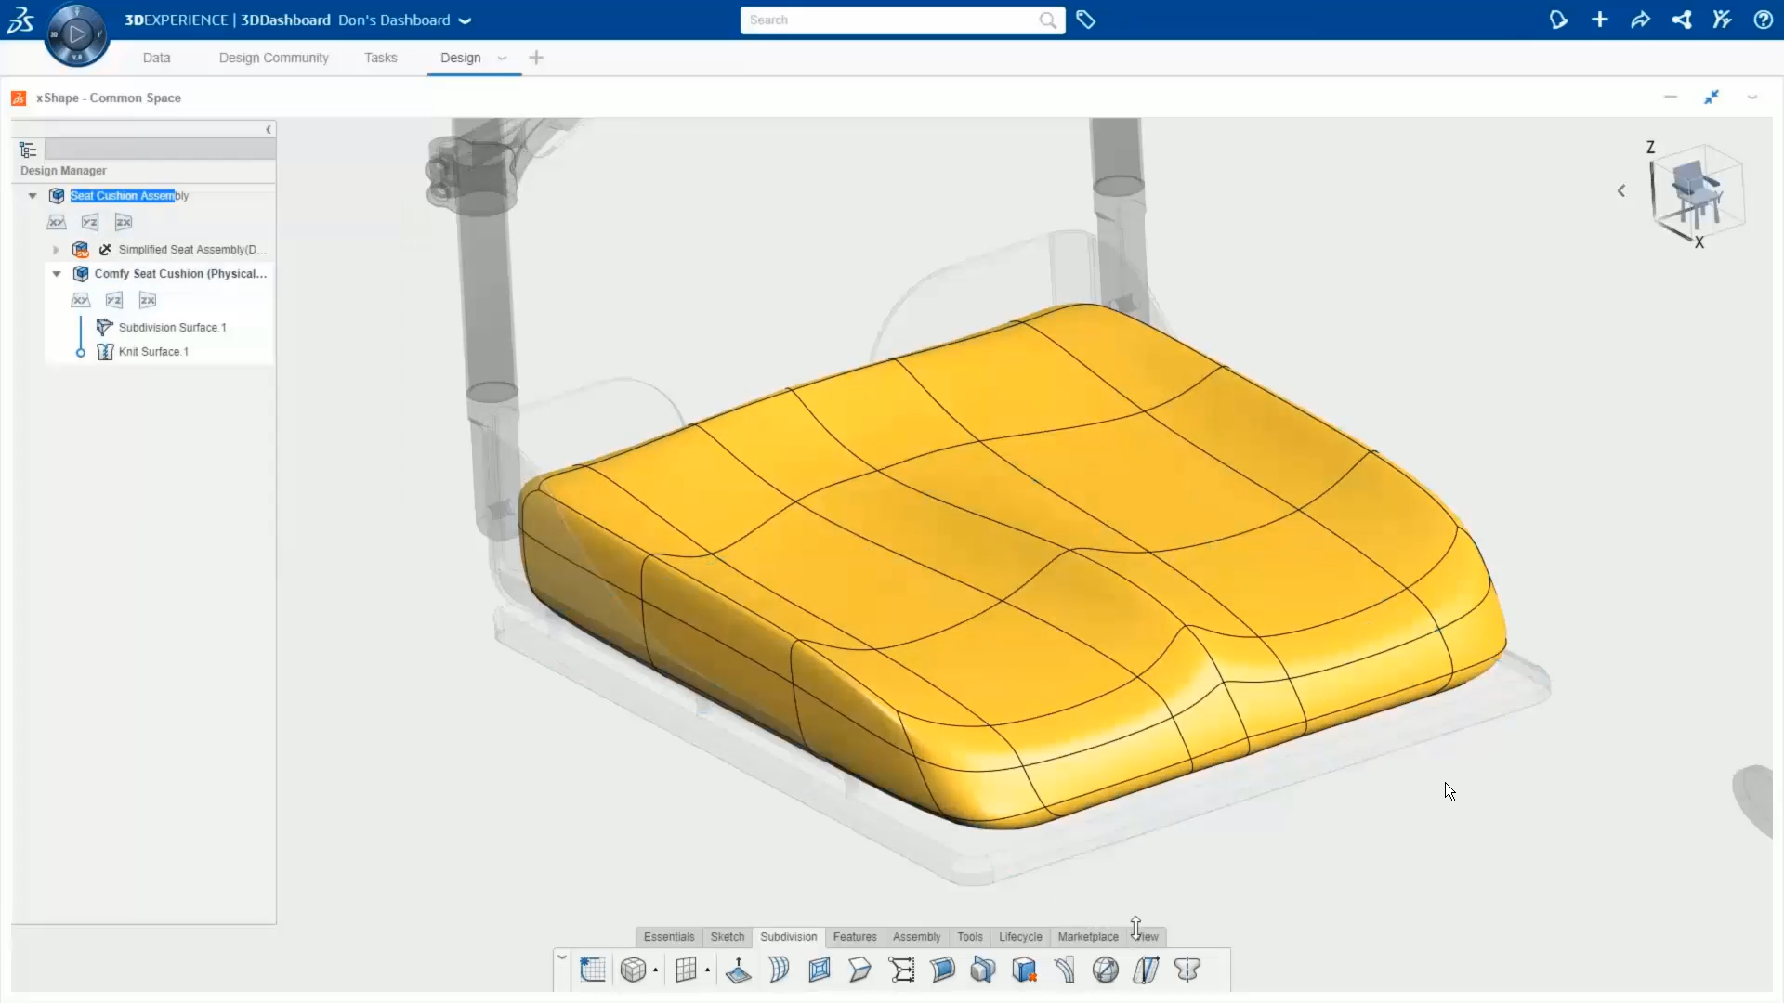The height and width of the screenshot is (1003, 1784).
Task: Open the Design Community tab
Action: 273,58
